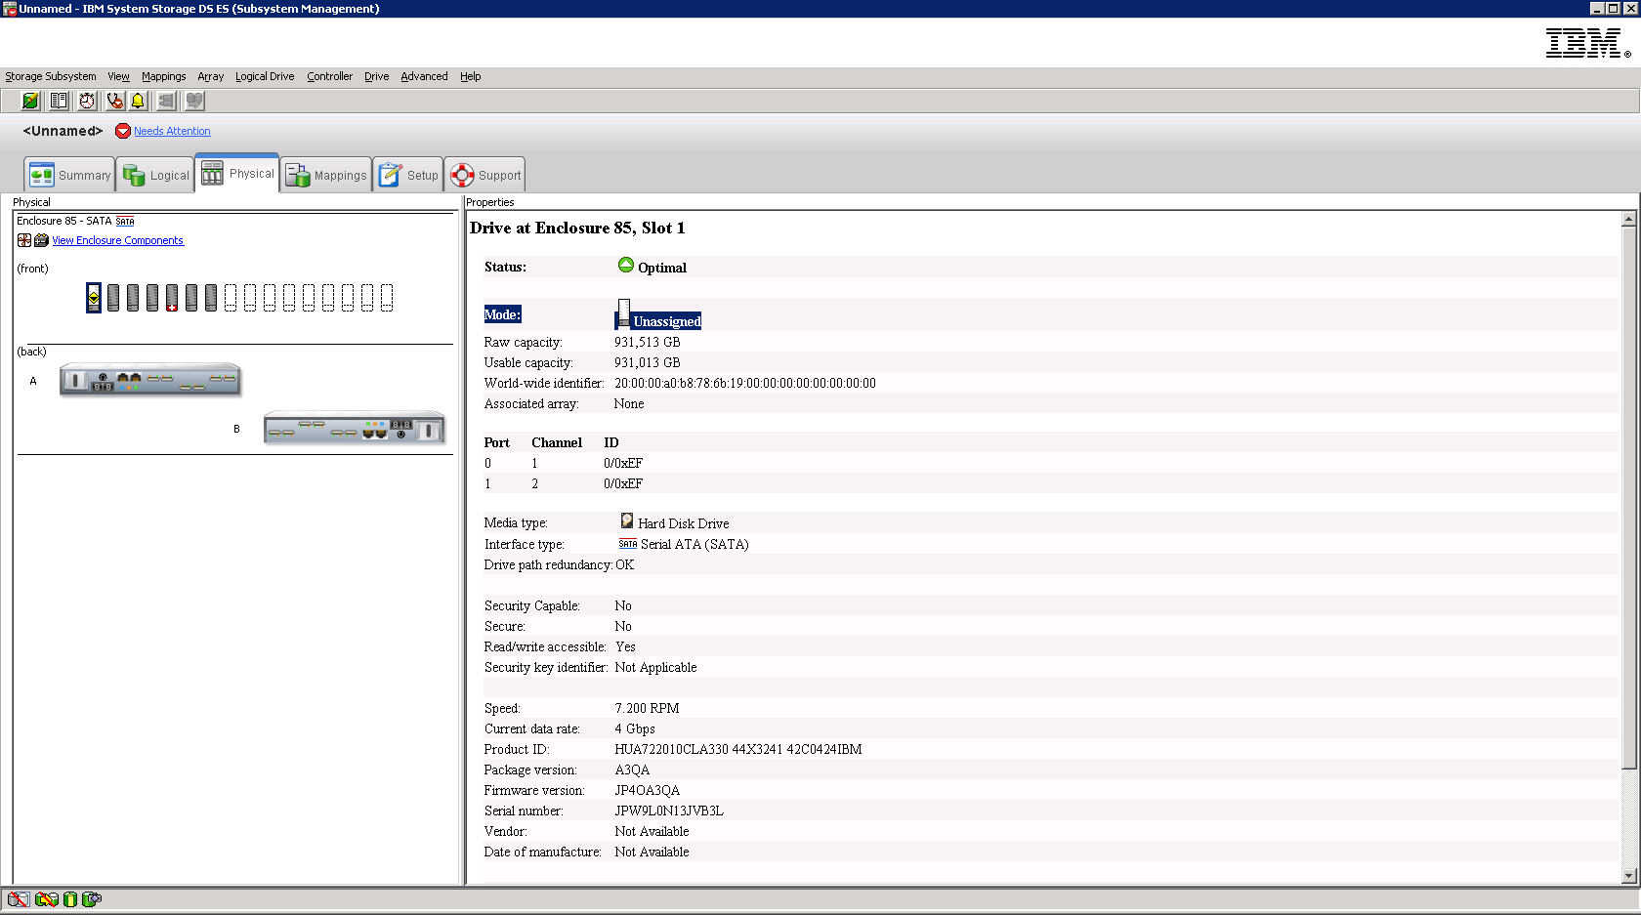Click the red Needs Attention status icon
1641x915 pixels.
tap(123, 131)
